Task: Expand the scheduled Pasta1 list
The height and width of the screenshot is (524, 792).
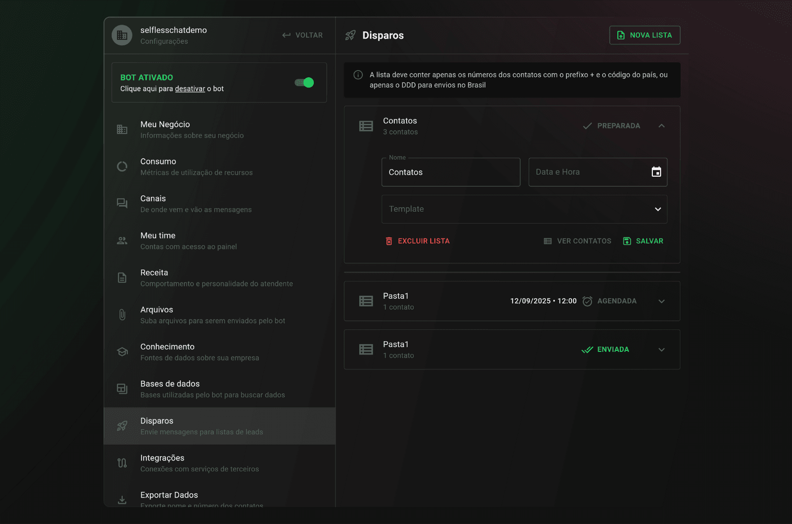Action: (x=662, y=301)
